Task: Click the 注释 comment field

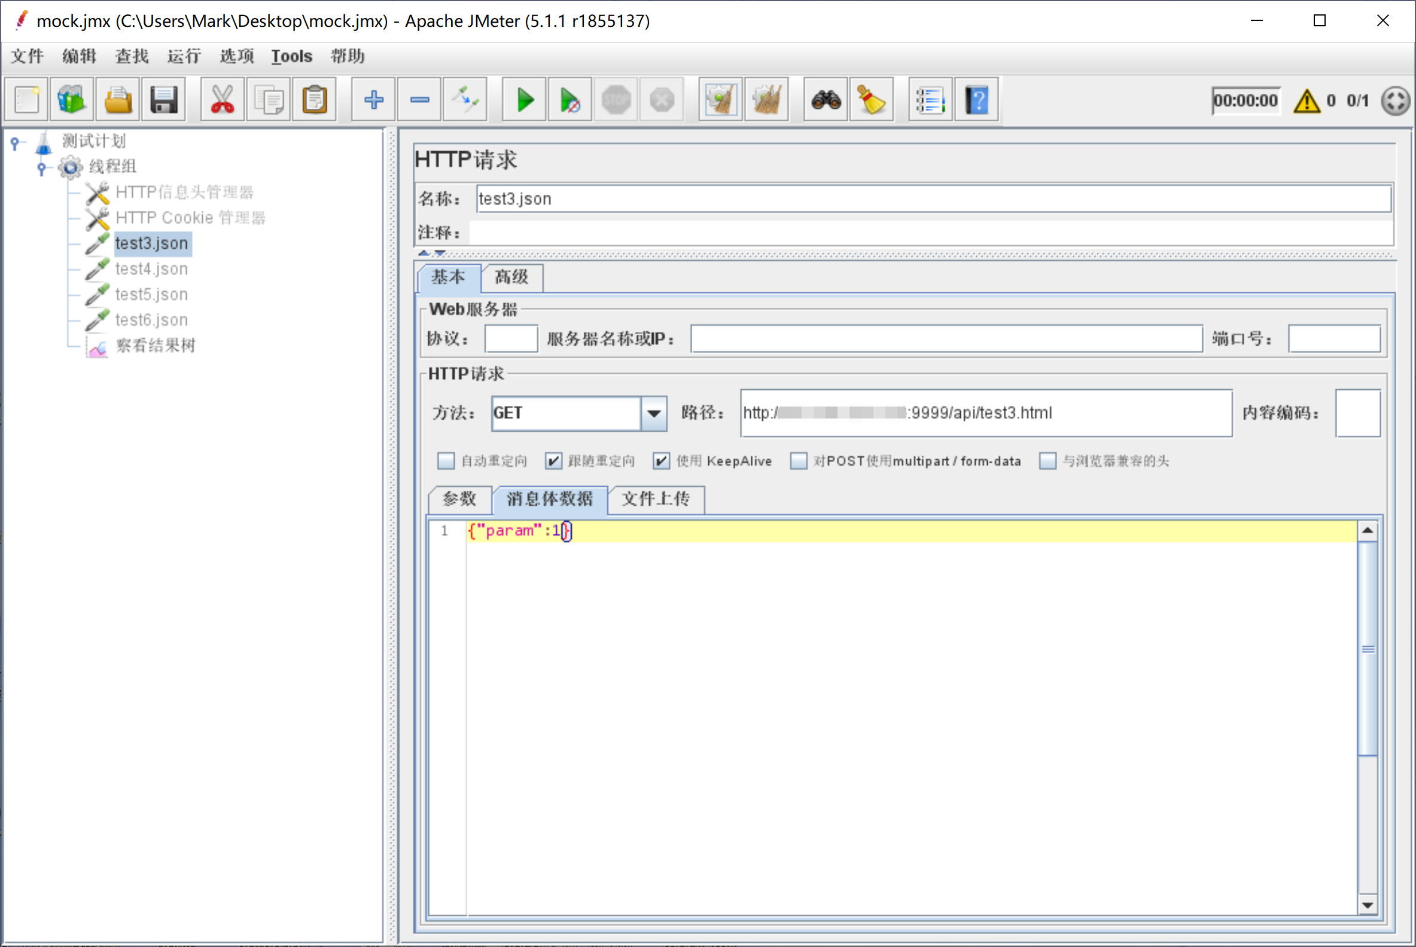Action: pos(931,233)
